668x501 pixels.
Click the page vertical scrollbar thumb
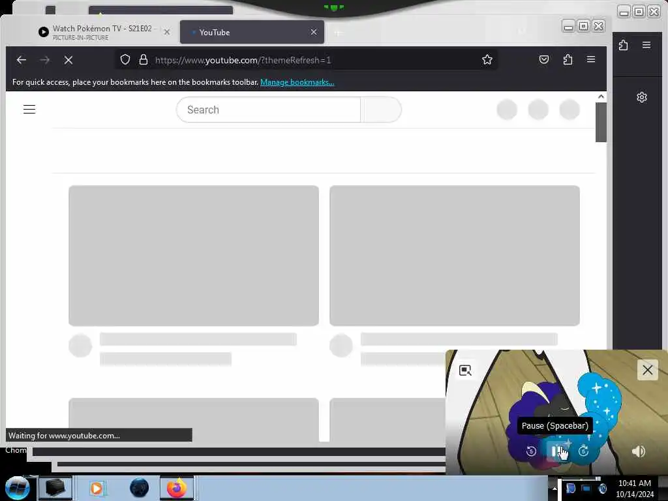(601, 122)
